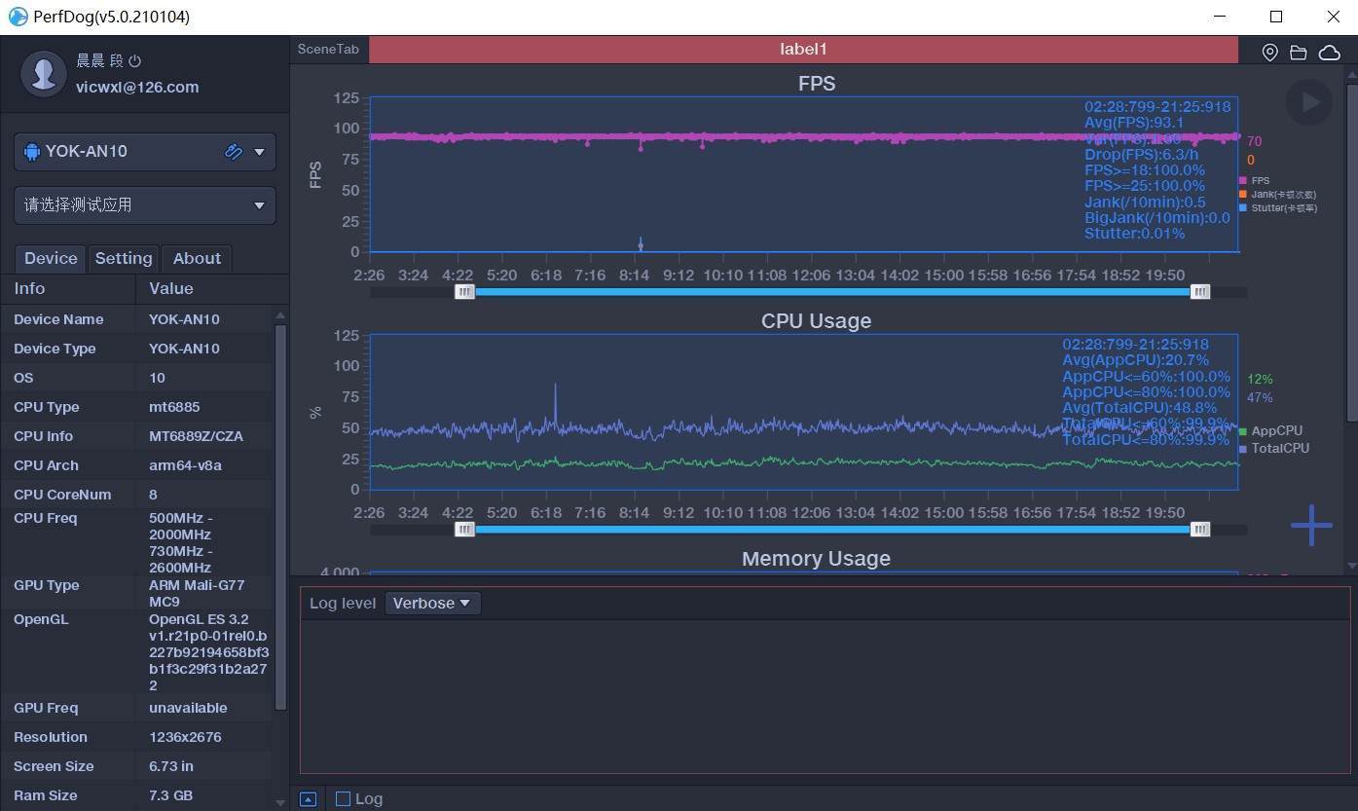Click inside the empty log output area

825,697
